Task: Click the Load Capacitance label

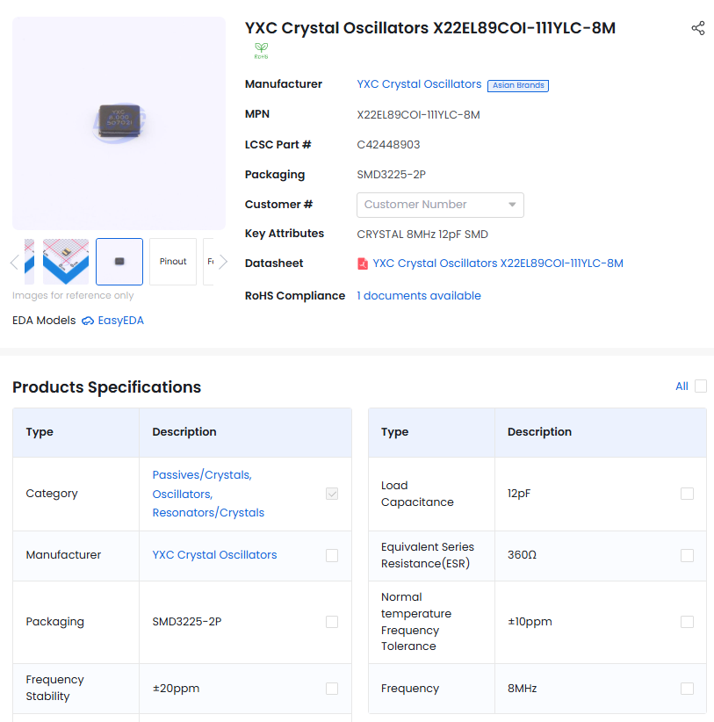Action: pyautogui.click(x=417, y=494)
